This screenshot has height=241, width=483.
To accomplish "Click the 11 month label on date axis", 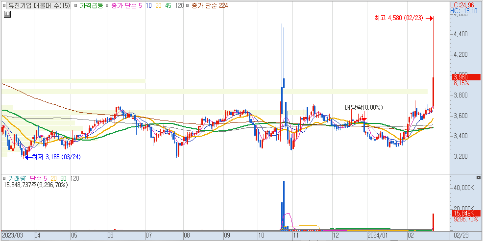I will tap(296, 235).
